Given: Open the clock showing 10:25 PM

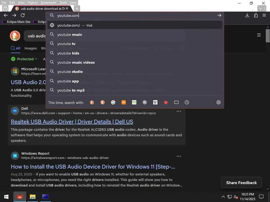Looking at the screenshot, I should [x=247, y=197].
